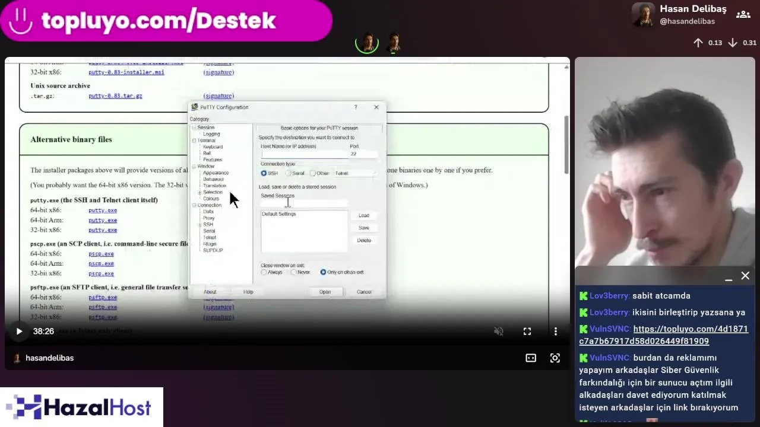Image resolution: width=760 pixels, height=427 pixels.
Task: Open the participants icon next to Hasan Delibaş
Action: point(743,15)
